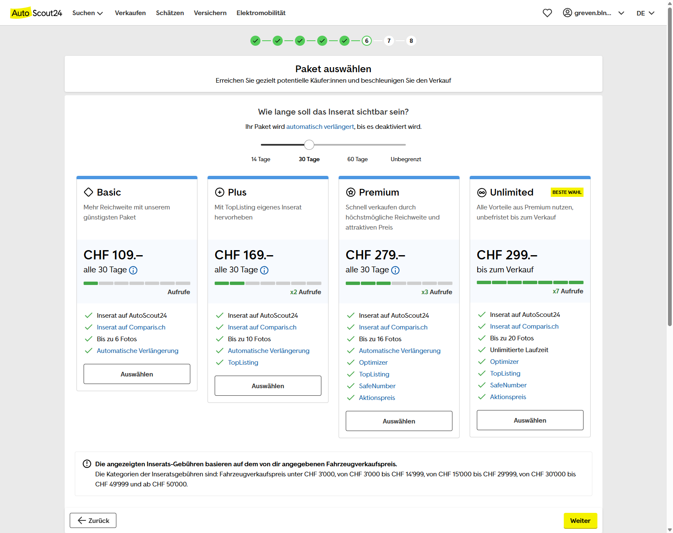Click the 'CHF 279.–' Premium price
The height and width of the screenshot is (533, 673).
[x=376, y=255]
